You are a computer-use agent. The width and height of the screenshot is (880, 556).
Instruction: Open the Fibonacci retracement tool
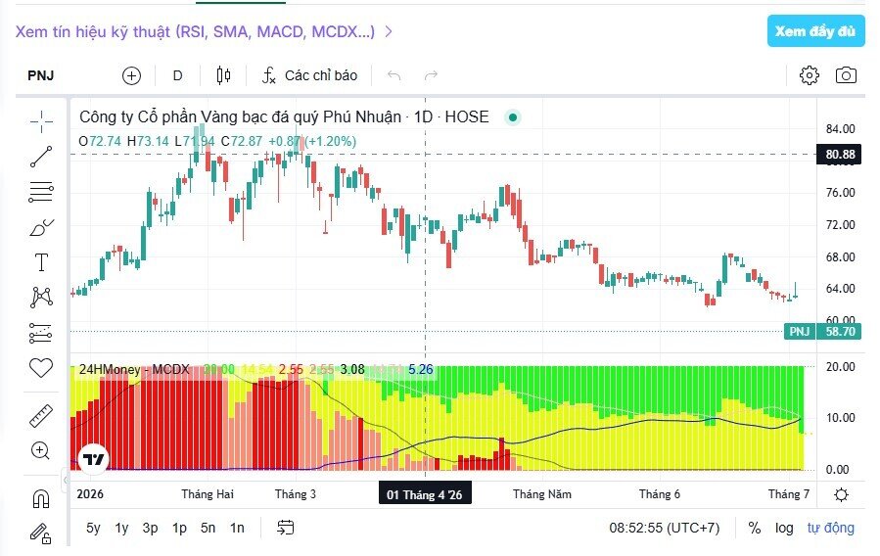pos(41,192)
